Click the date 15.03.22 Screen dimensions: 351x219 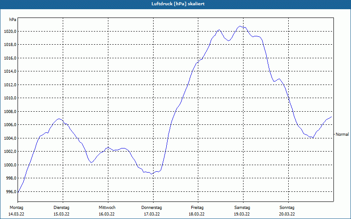coord(61,214)
